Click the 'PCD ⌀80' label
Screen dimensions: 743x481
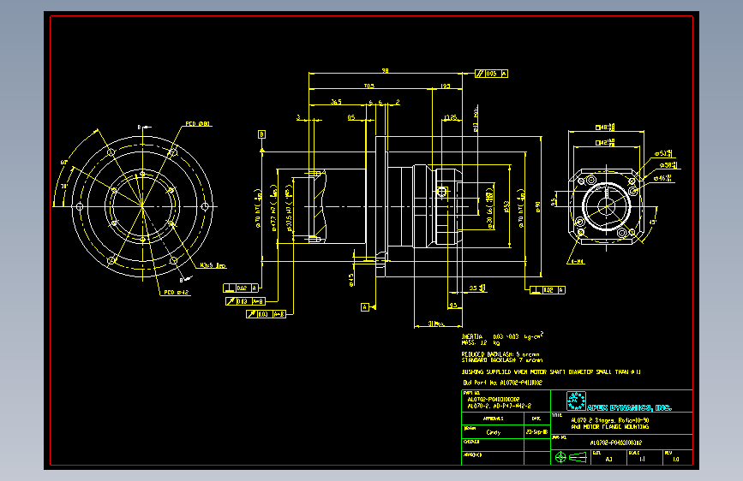click(198, 124)
